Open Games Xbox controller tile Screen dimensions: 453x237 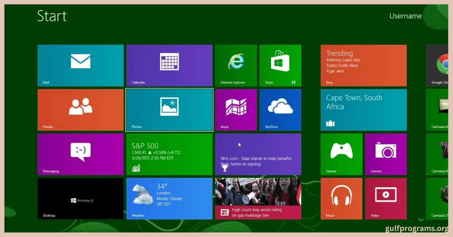[341, 154]
